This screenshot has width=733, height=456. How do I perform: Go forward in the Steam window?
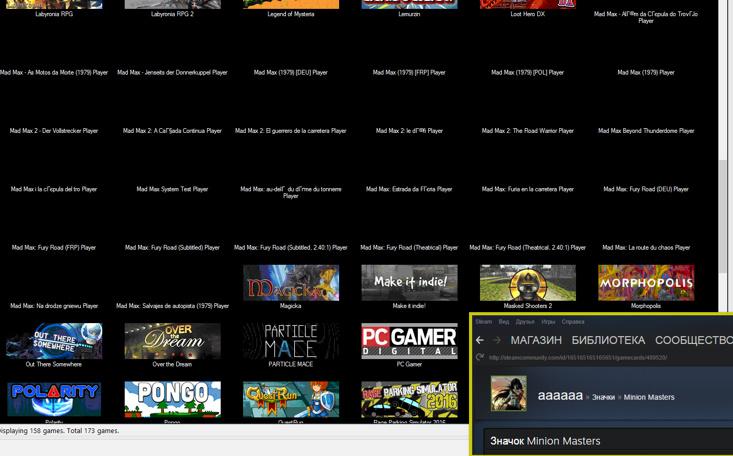(x=497, y=340)
